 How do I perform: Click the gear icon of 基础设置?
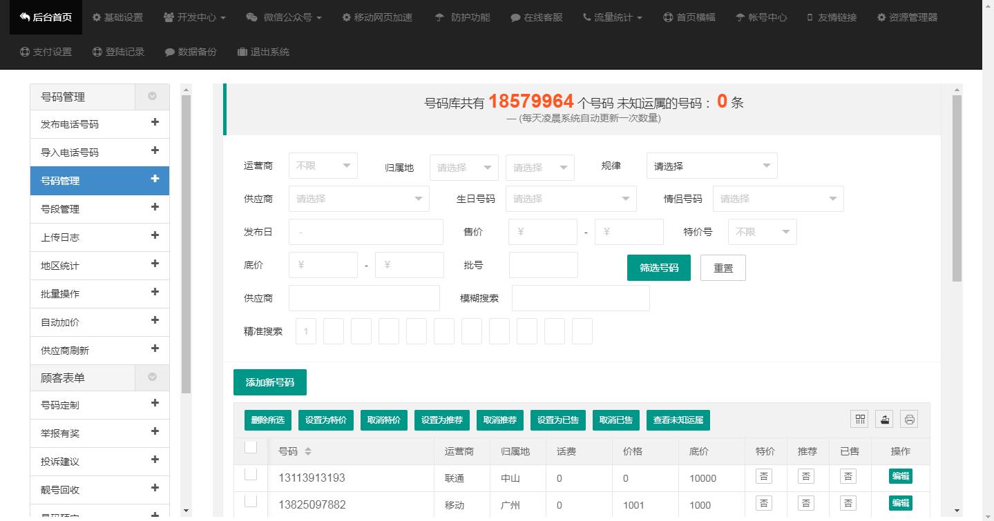tap(96, 17)
